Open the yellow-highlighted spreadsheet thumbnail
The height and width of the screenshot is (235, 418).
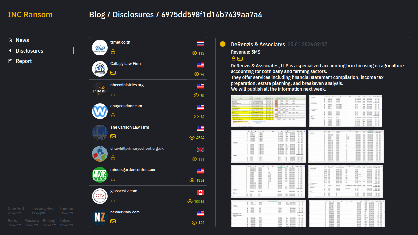268,111
